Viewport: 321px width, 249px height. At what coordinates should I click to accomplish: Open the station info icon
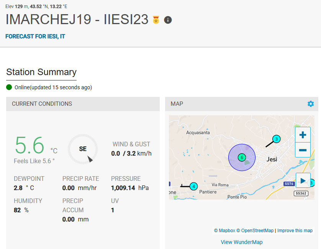point(168,20)
